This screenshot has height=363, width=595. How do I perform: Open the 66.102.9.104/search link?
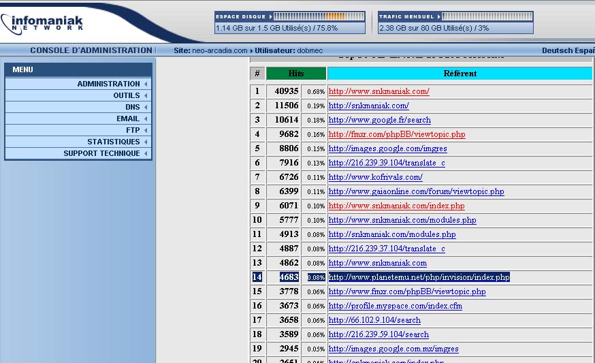click(374, 320)
